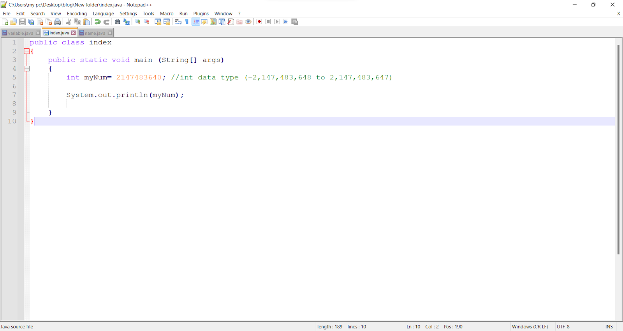623x331 pixels.
Task: Click the Cut scissors icon
Action: point(69,22)
